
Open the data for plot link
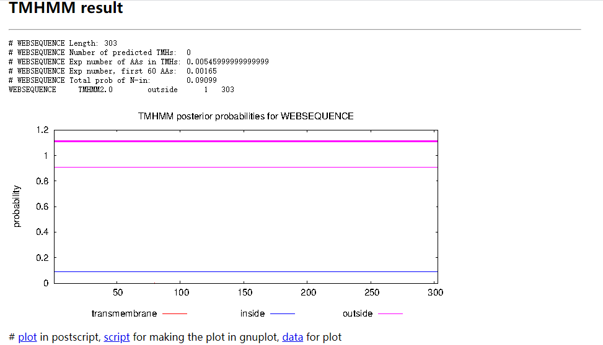tap(293, 338)
